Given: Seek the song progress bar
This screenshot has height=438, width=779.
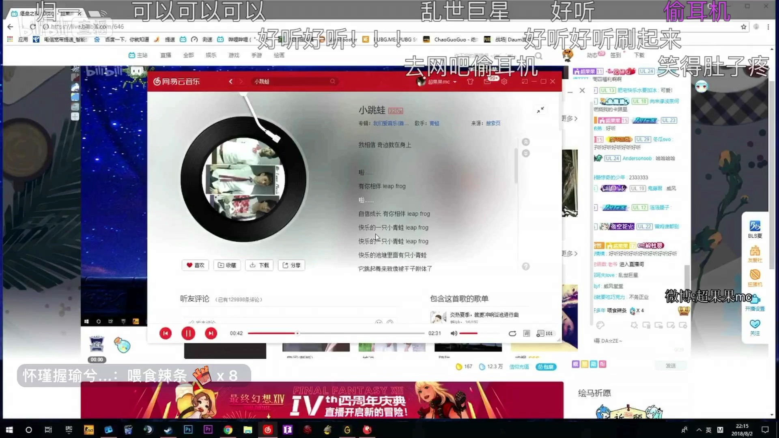Looking at the screenshot, I should pyautogui.click(x=336, y=333).
